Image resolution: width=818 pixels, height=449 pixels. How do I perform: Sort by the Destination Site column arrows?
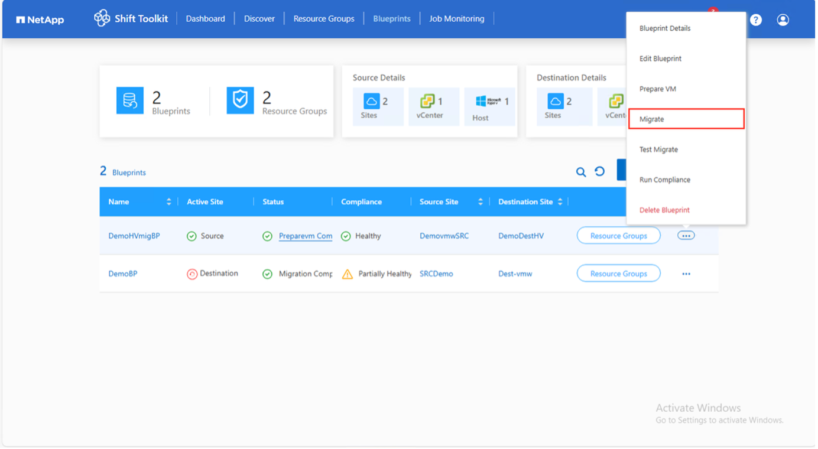[x=560, y=202]
